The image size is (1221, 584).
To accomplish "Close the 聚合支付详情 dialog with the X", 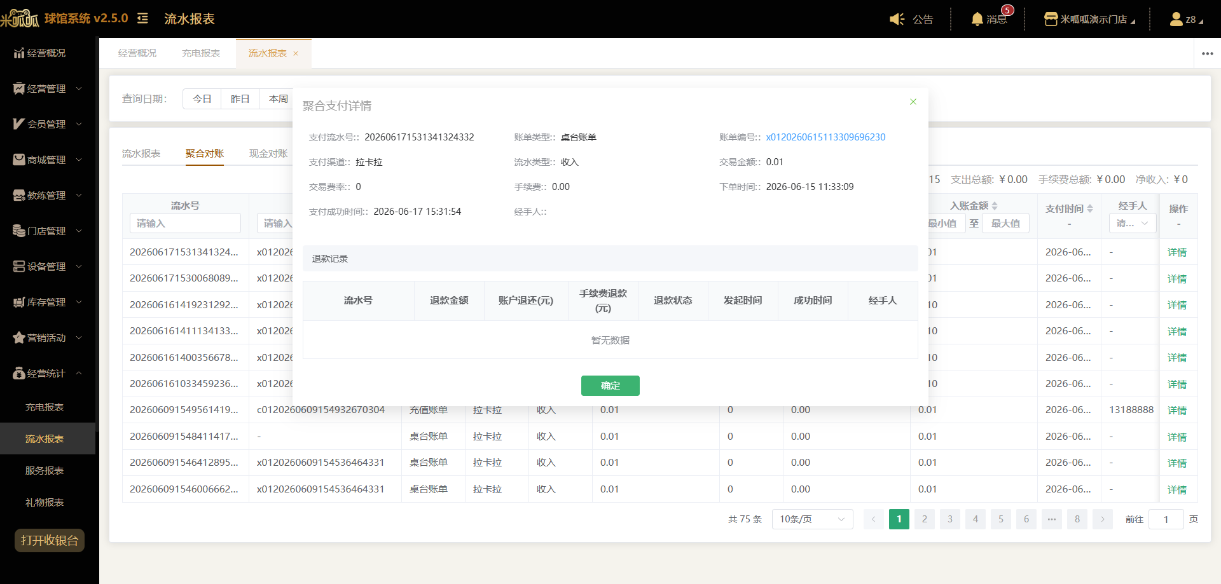I will pos(913,102).
